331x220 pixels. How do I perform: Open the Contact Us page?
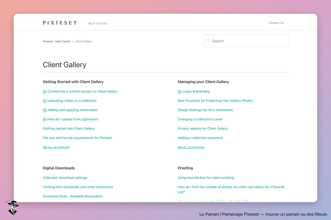pyautogui.click(x=276, y=23)
